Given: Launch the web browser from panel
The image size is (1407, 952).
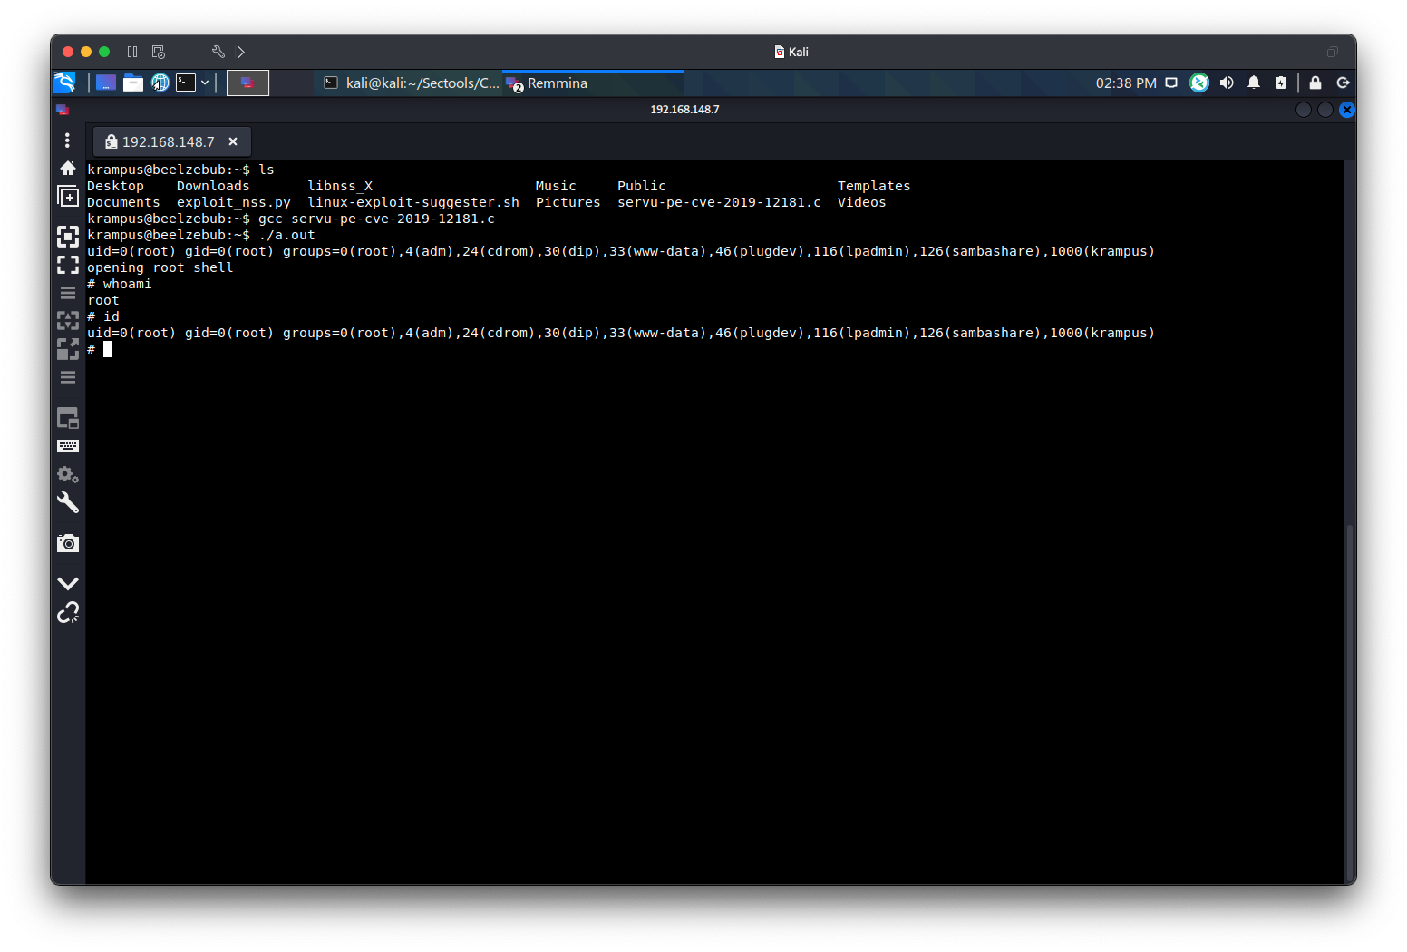Looking at the screenshot, I should tap(160, 83).
